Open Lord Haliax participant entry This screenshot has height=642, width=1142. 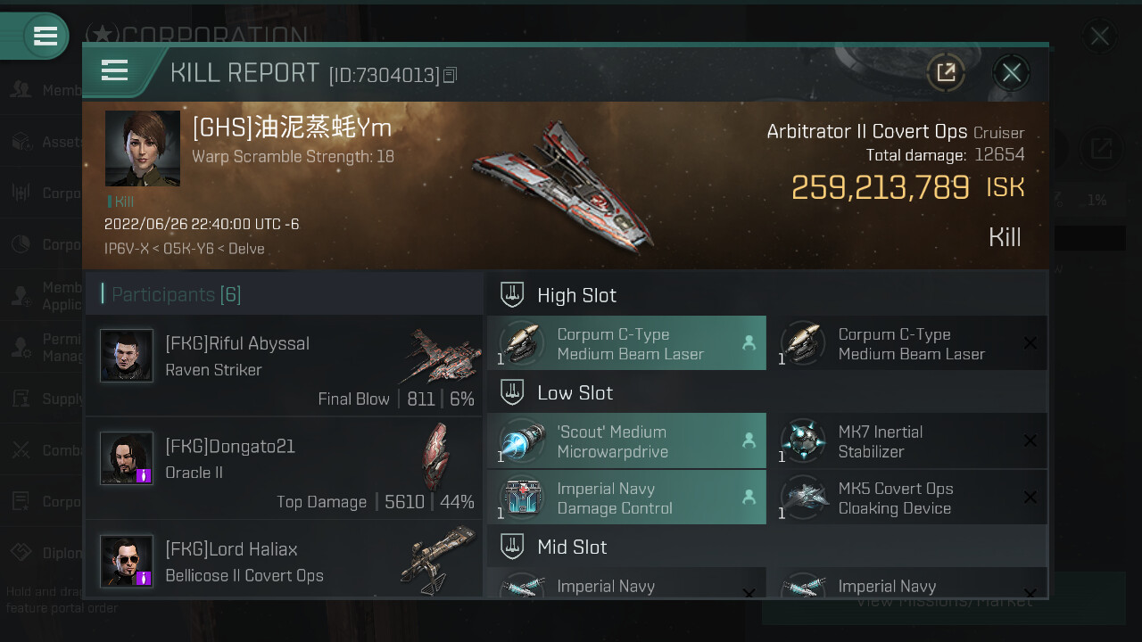[x=284, y=560]
